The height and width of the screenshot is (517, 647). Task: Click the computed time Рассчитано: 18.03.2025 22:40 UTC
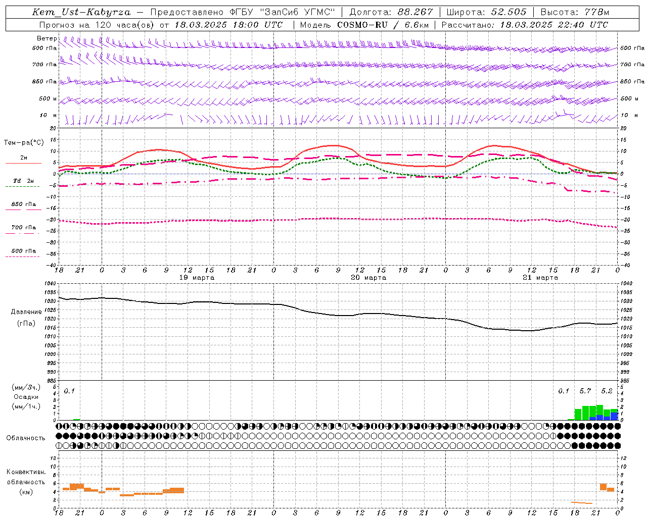pyautogui.click(x=525, y=25)
